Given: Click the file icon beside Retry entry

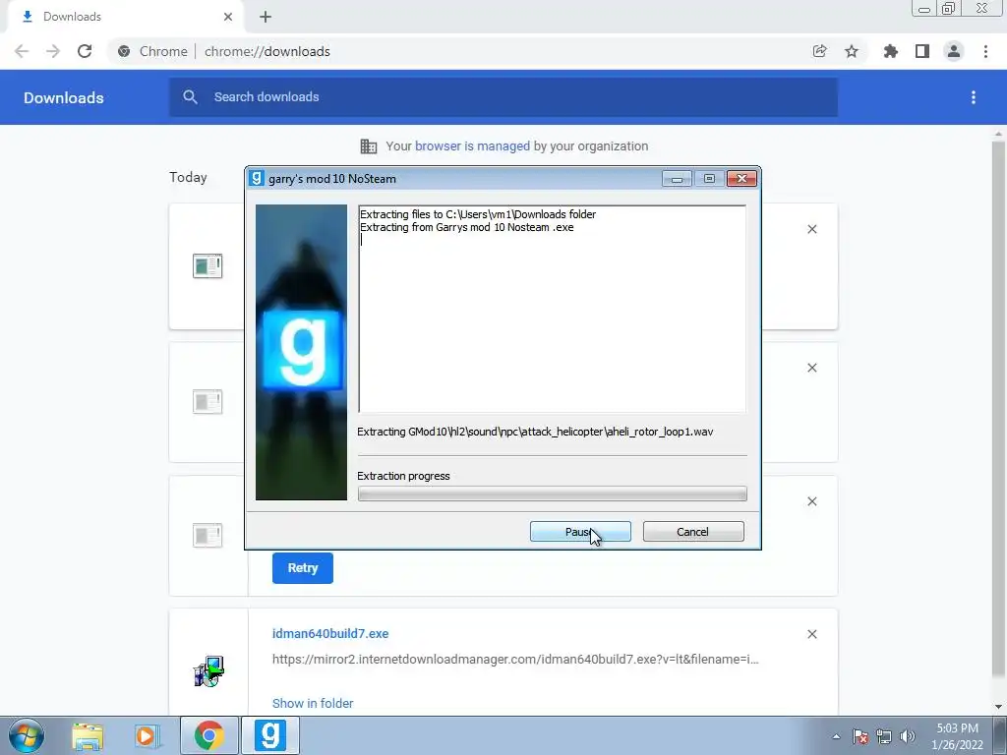Looking at the screenshot, I should pyautogui.click(x=207, y=535).
